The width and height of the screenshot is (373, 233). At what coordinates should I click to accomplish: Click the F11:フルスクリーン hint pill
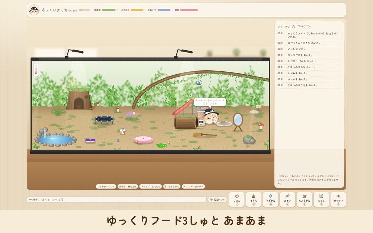193,186
